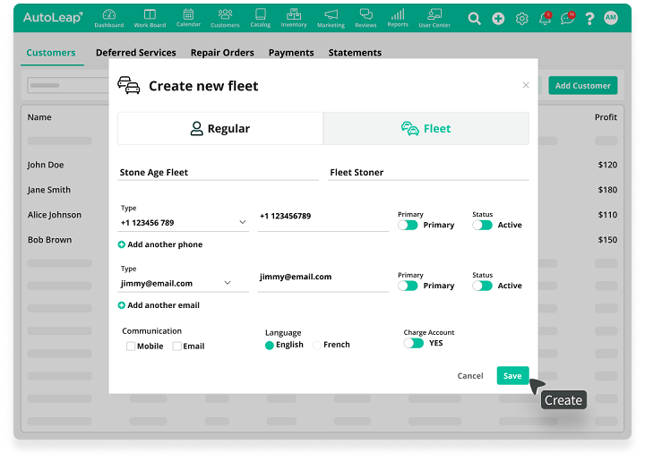Screen dimensions: 645x462
Task: Toggle the Charge Account switch
Action: pyautogui.click(x=413, y=343)
